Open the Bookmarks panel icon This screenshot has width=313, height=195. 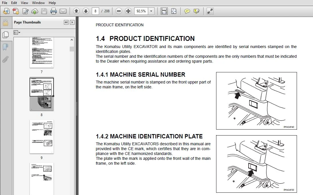[x=5, y=47]
